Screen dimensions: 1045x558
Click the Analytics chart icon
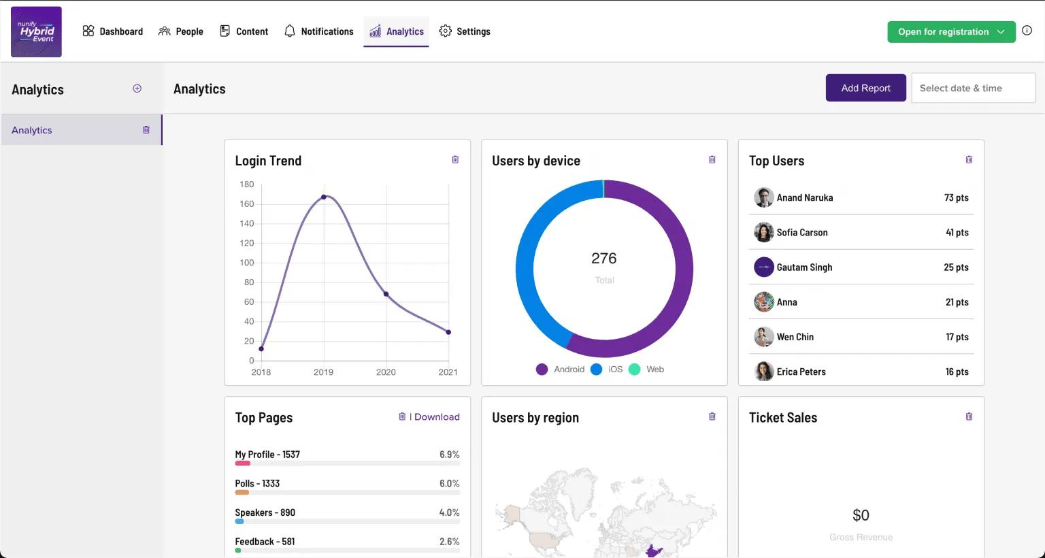point(375,31)
